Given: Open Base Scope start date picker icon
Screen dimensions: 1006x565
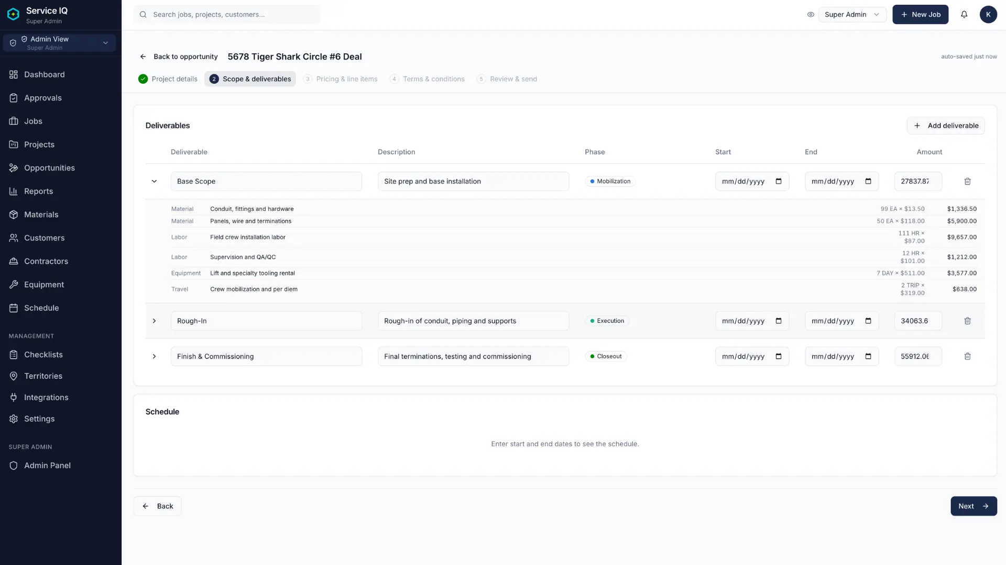Looking at the screenshot, I should point(779,182).
